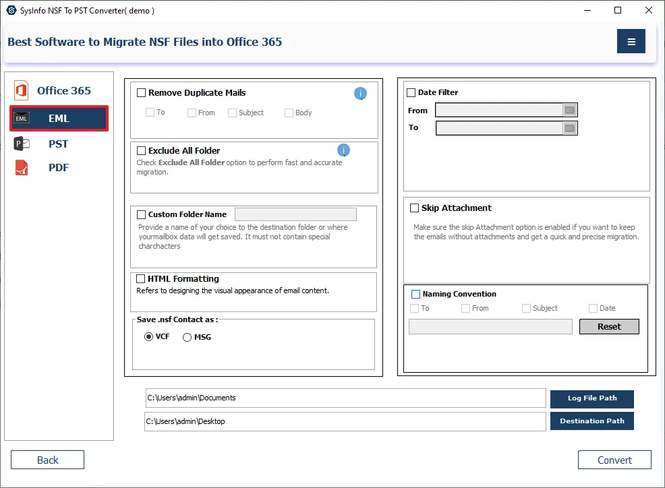Tick the Skip Attachment checkbox

click(414, 208)
